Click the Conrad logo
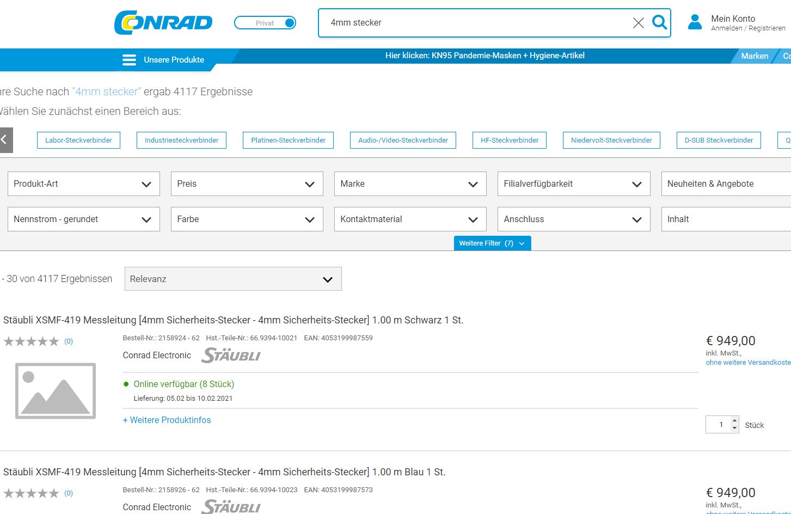The image size is (791, 514). pyautogui.click(x=163, y=22)
